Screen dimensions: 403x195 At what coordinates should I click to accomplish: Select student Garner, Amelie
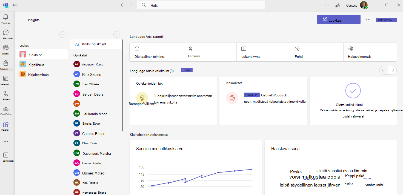click(96, 163)
